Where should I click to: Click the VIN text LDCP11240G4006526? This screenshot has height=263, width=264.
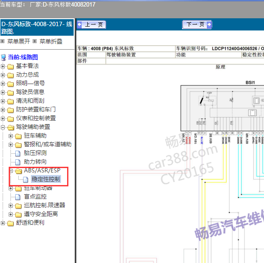pos(234,49)
